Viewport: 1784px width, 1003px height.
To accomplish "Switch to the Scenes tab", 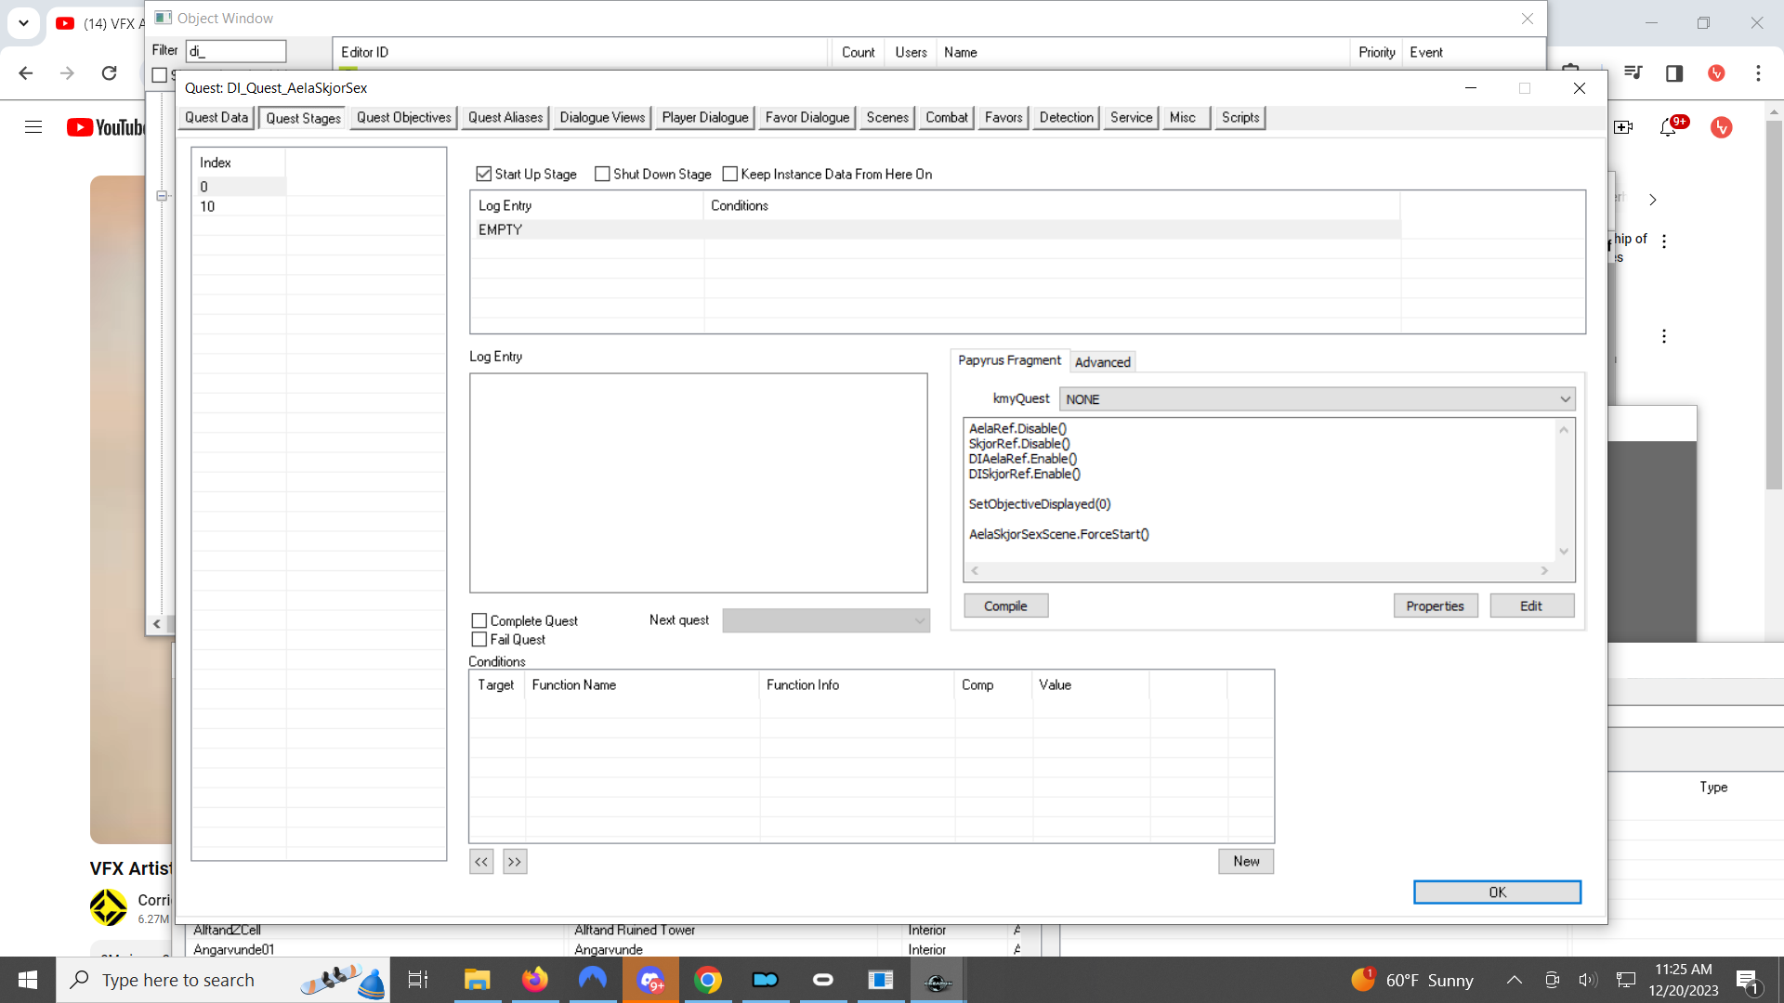I will (x=886, y=117).
